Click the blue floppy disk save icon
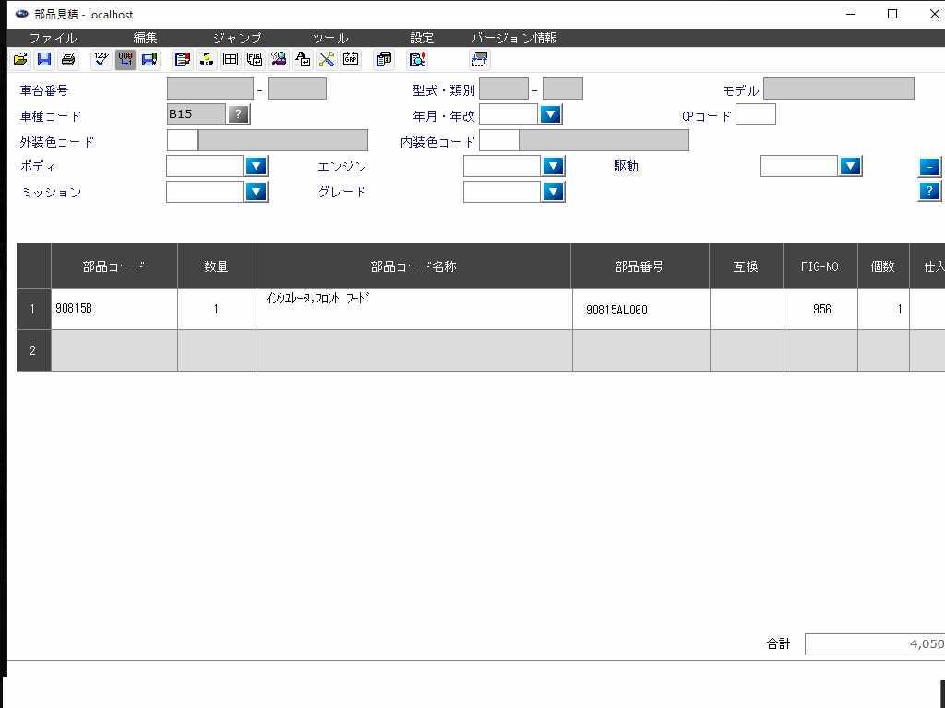945x708 pixels. pos(44,60)
